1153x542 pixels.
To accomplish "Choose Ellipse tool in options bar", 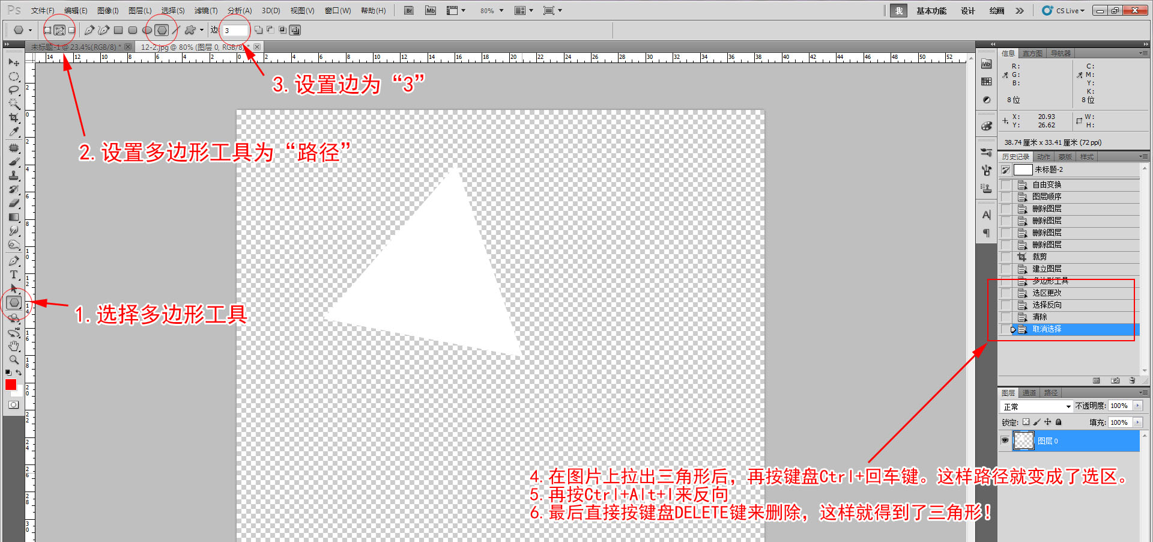I will pyautogui.click(x=147, y=30).
